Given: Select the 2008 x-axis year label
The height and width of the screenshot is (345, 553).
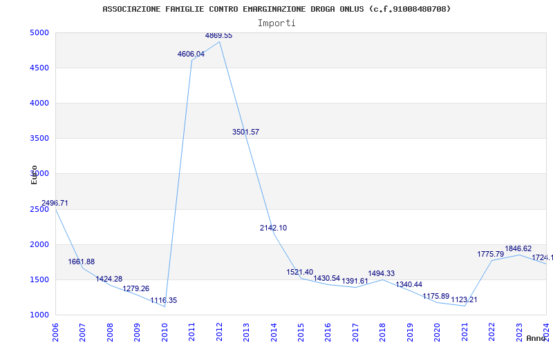Looking at the screenshot, I should (x=110, y=333).
